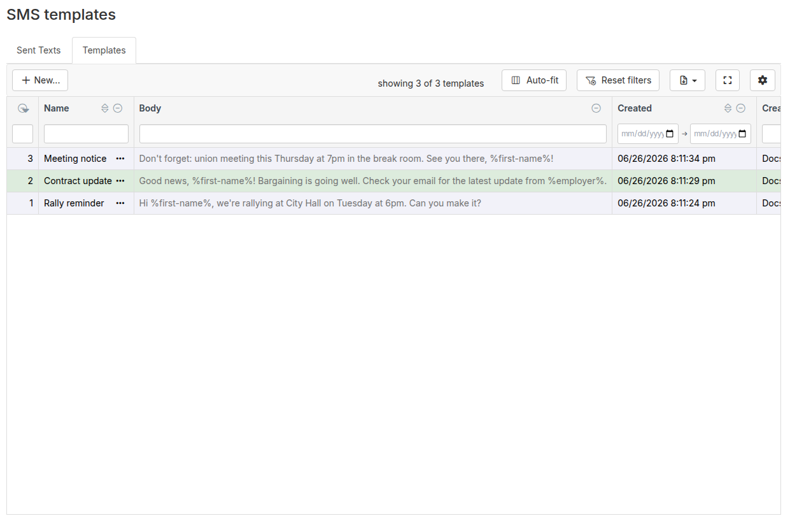Click created time 8:11:29 pm

[667, 181]
